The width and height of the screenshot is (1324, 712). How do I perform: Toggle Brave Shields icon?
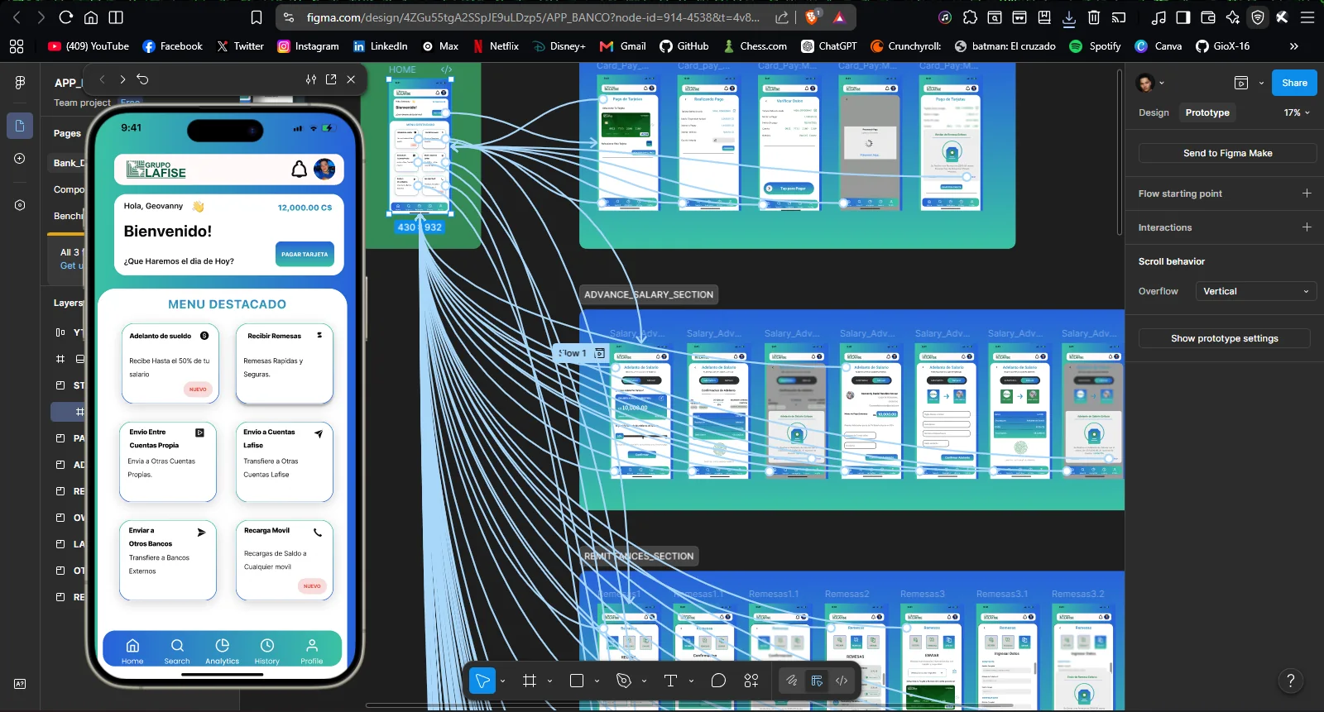click(x=812, y=17)
